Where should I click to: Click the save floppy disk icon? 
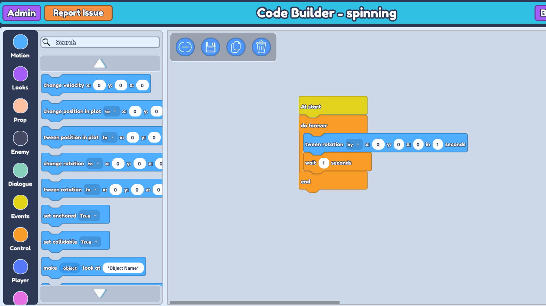point(210,47)
